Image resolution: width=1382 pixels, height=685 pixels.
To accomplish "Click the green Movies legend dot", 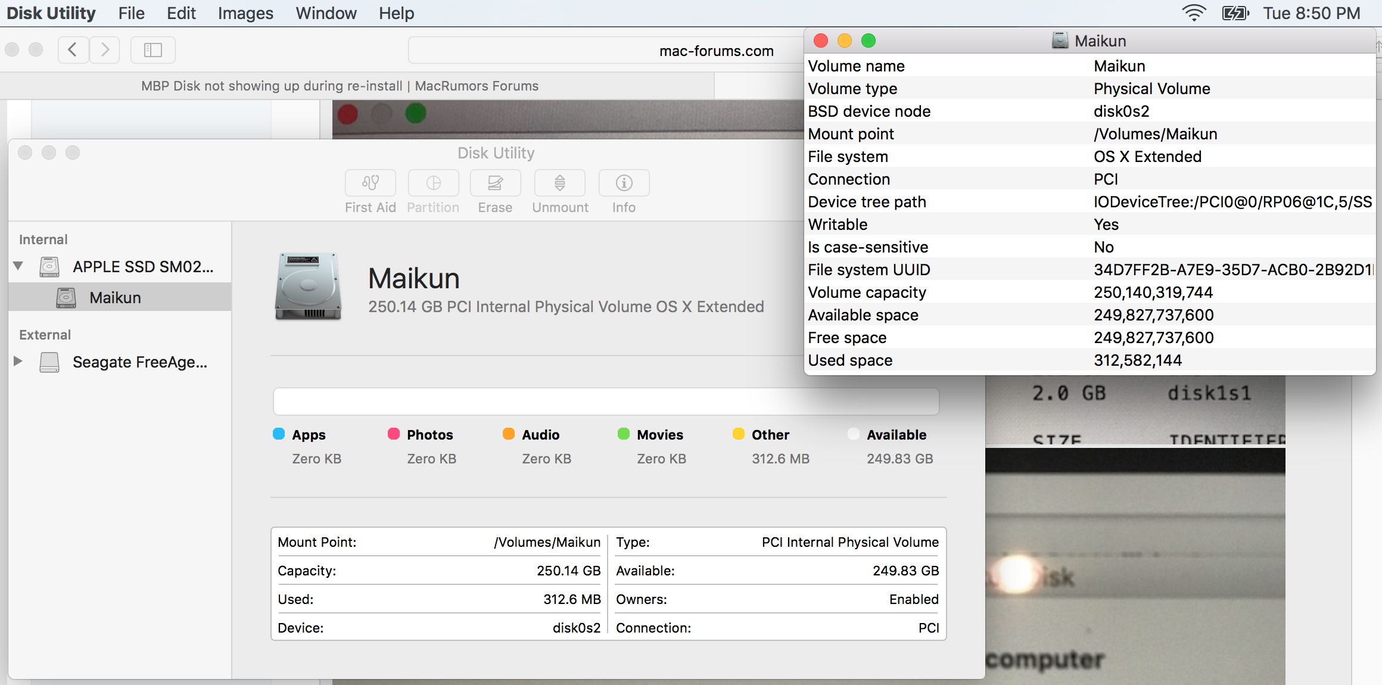I will (624, 434).
